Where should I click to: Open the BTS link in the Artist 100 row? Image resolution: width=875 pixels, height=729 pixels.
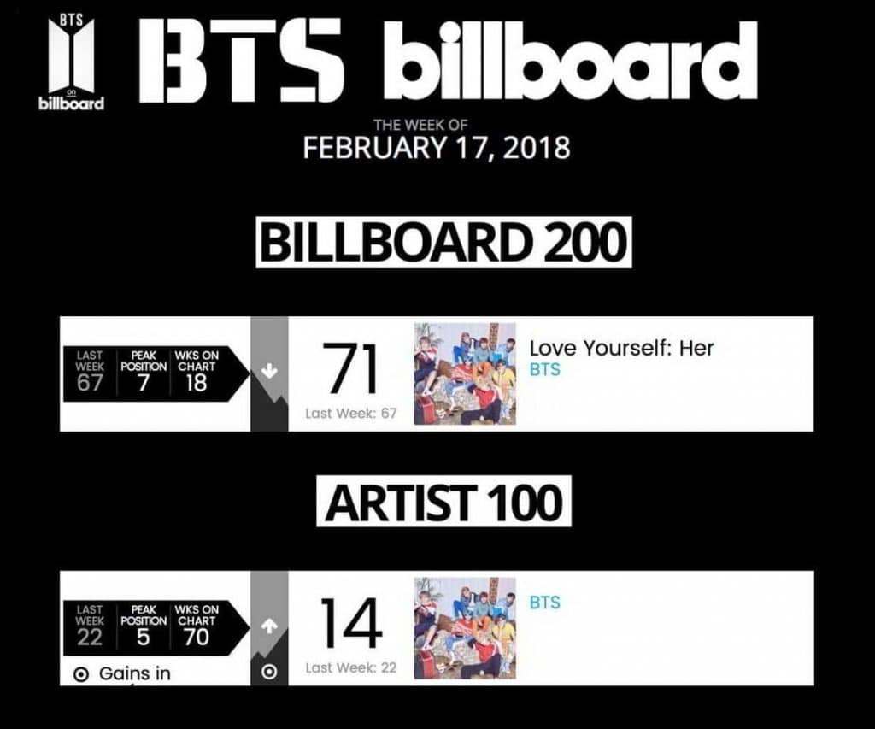point(545,603)
